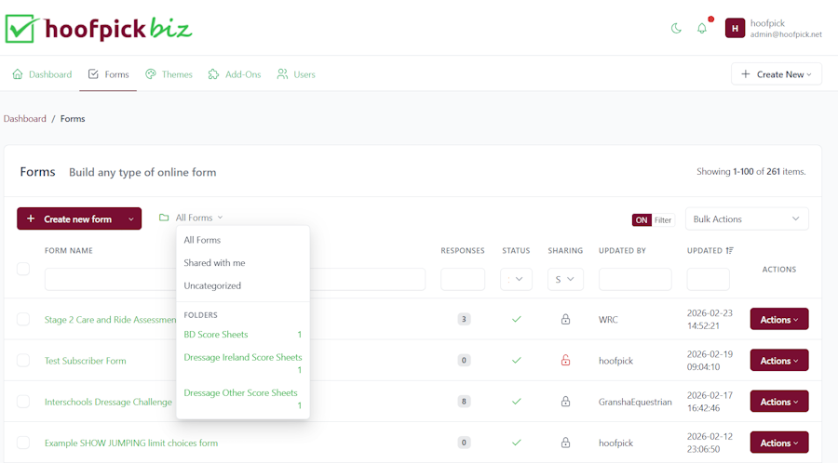Click the Form Name filter field
The width and height of the screenshot is (838, 463).
point(236,279)
